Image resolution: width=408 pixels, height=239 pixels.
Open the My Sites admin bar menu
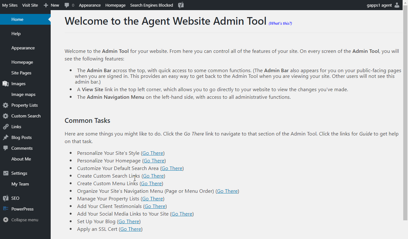10,5
